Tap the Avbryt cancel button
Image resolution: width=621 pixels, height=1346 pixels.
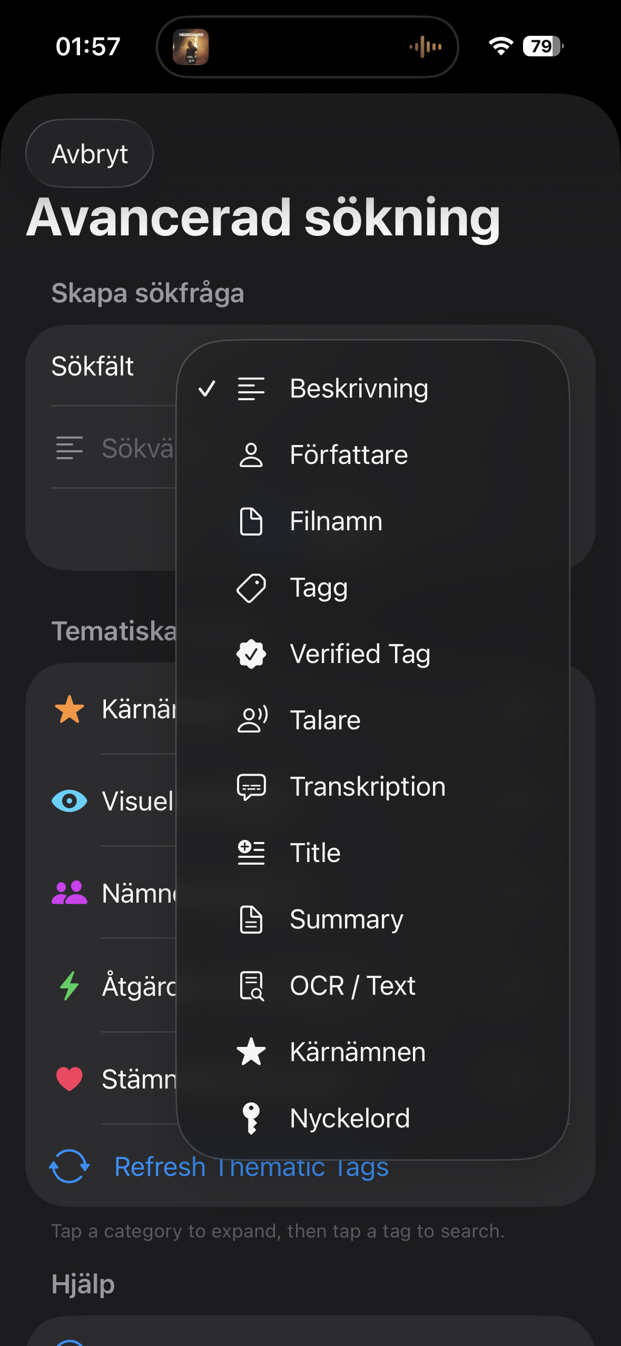(x=90, y=154)
